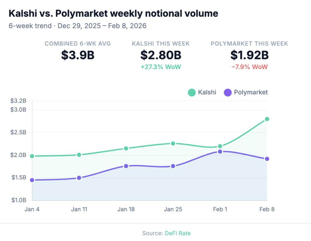Image resolution: width=311 pixels, height=241 pixels.
Task: Select Polymarket data point for Jan 25
Action: click(173, 166)
